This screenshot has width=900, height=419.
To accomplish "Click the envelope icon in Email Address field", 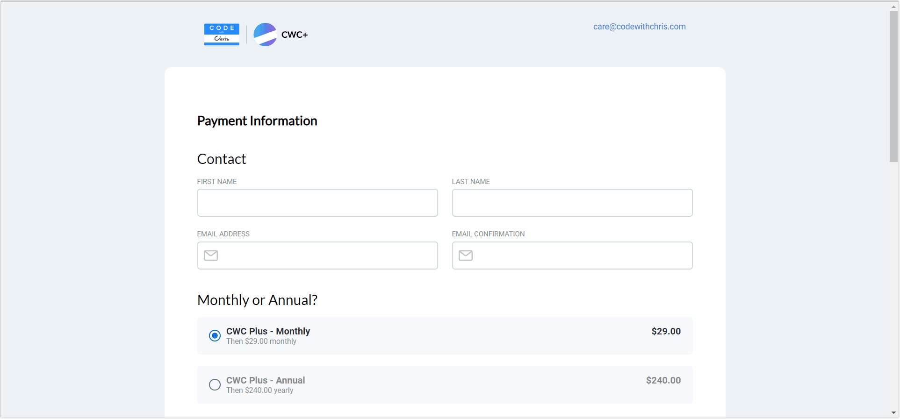I will tap(211, 256).
